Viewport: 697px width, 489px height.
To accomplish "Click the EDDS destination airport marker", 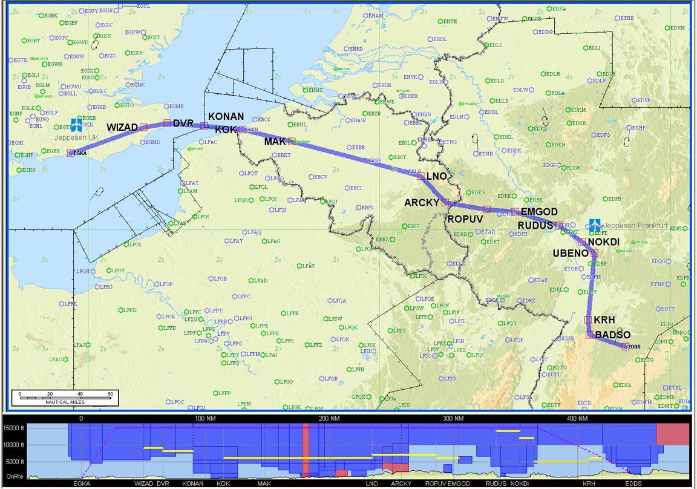I will [x=625, y=347].
